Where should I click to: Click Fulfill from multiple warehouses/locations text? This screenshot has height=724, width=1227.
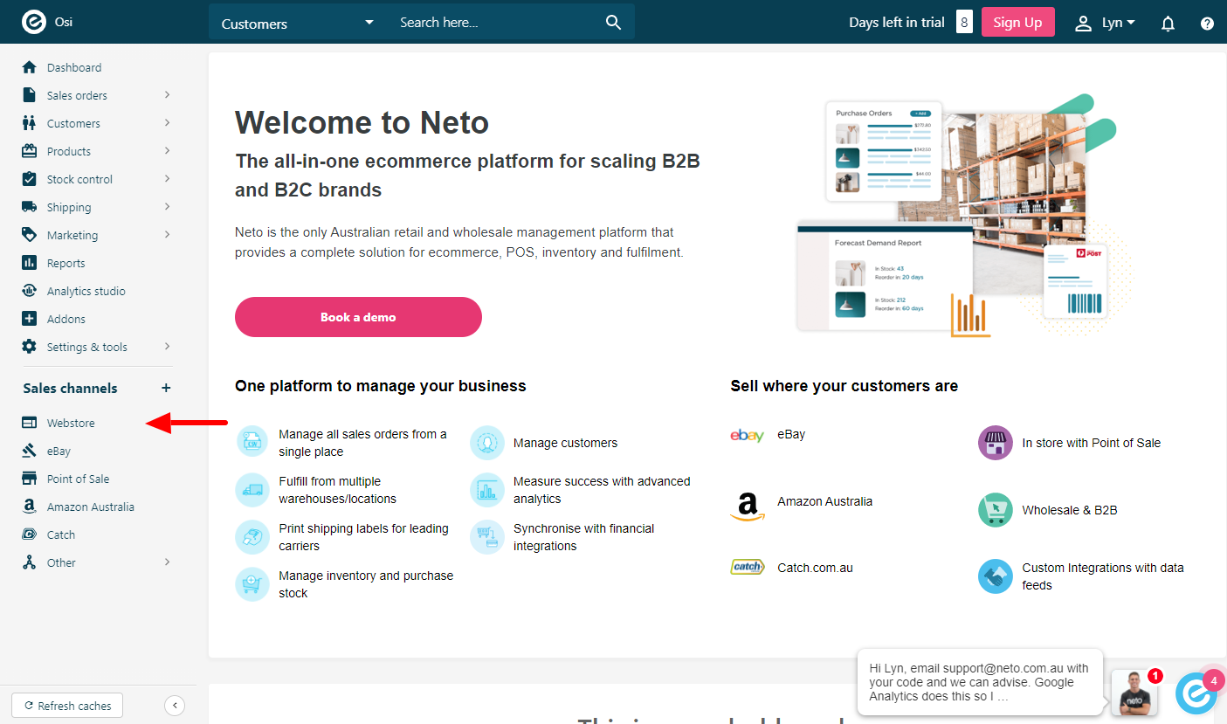pos(337,490)
